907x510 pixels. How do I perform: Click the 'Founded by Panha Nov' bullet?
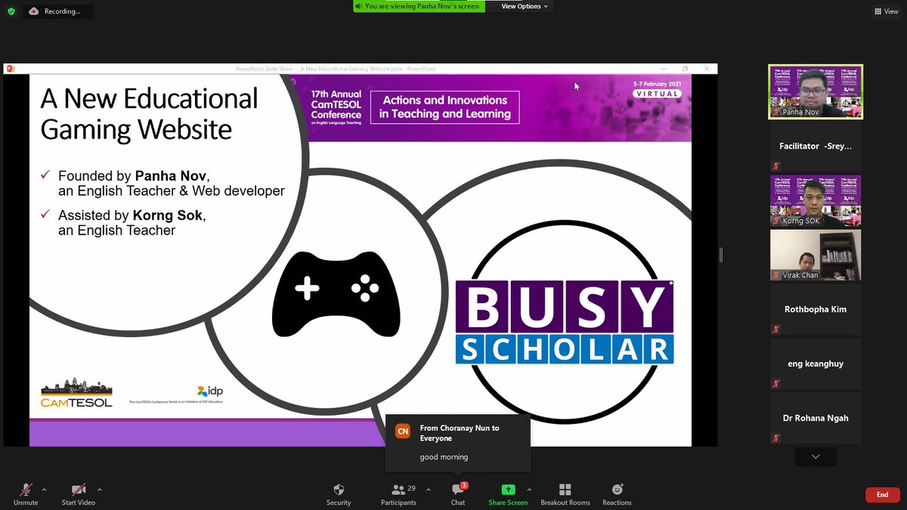[x=163, y=183]
